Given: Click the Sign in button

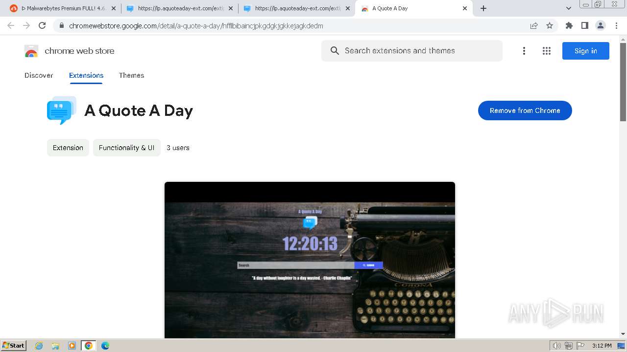Looking at the screenshot, I should point(586,51).
